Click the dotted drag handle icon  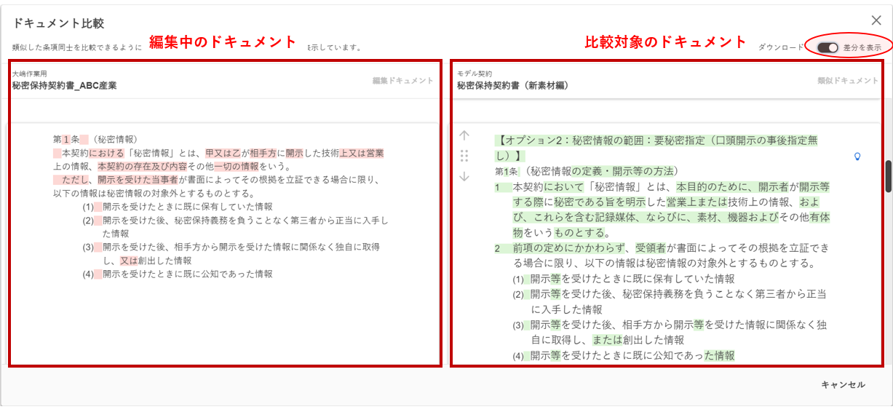[464, 156]
